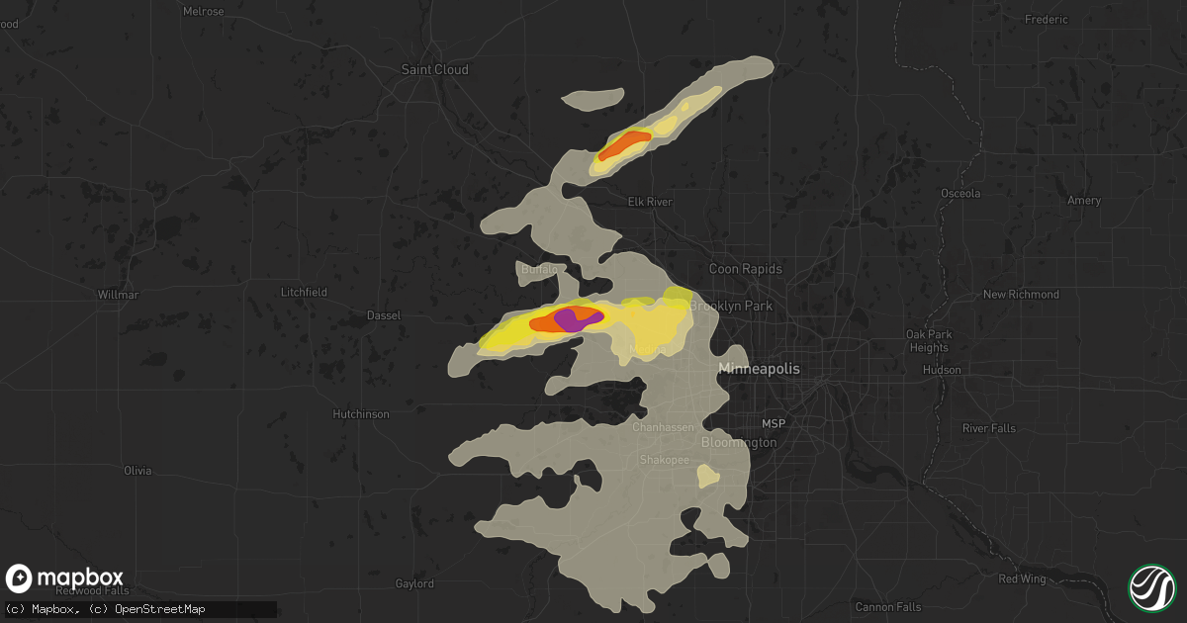The image size is (1187, 623).
Task: Click the Litchfield label
Action: point(304,293)
